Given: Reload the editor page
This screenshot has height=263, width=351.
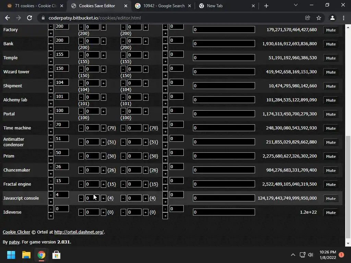Looking at the screenshot, I should point(29,18).
